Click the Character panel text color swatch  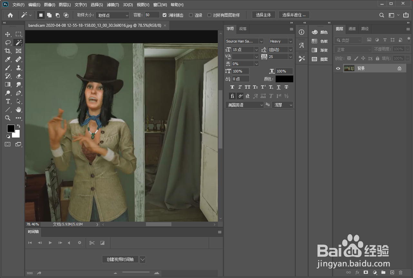tap(284, 79)
